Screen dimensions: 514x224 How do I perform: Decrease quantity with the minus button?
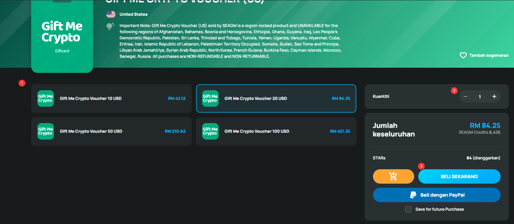click(466, 96)
